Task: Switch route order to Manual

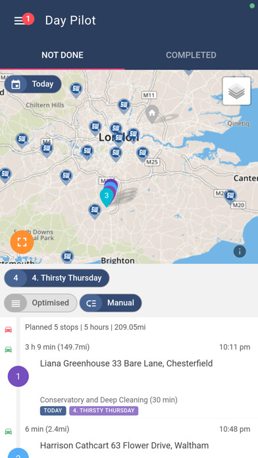Action: [111, 303]
